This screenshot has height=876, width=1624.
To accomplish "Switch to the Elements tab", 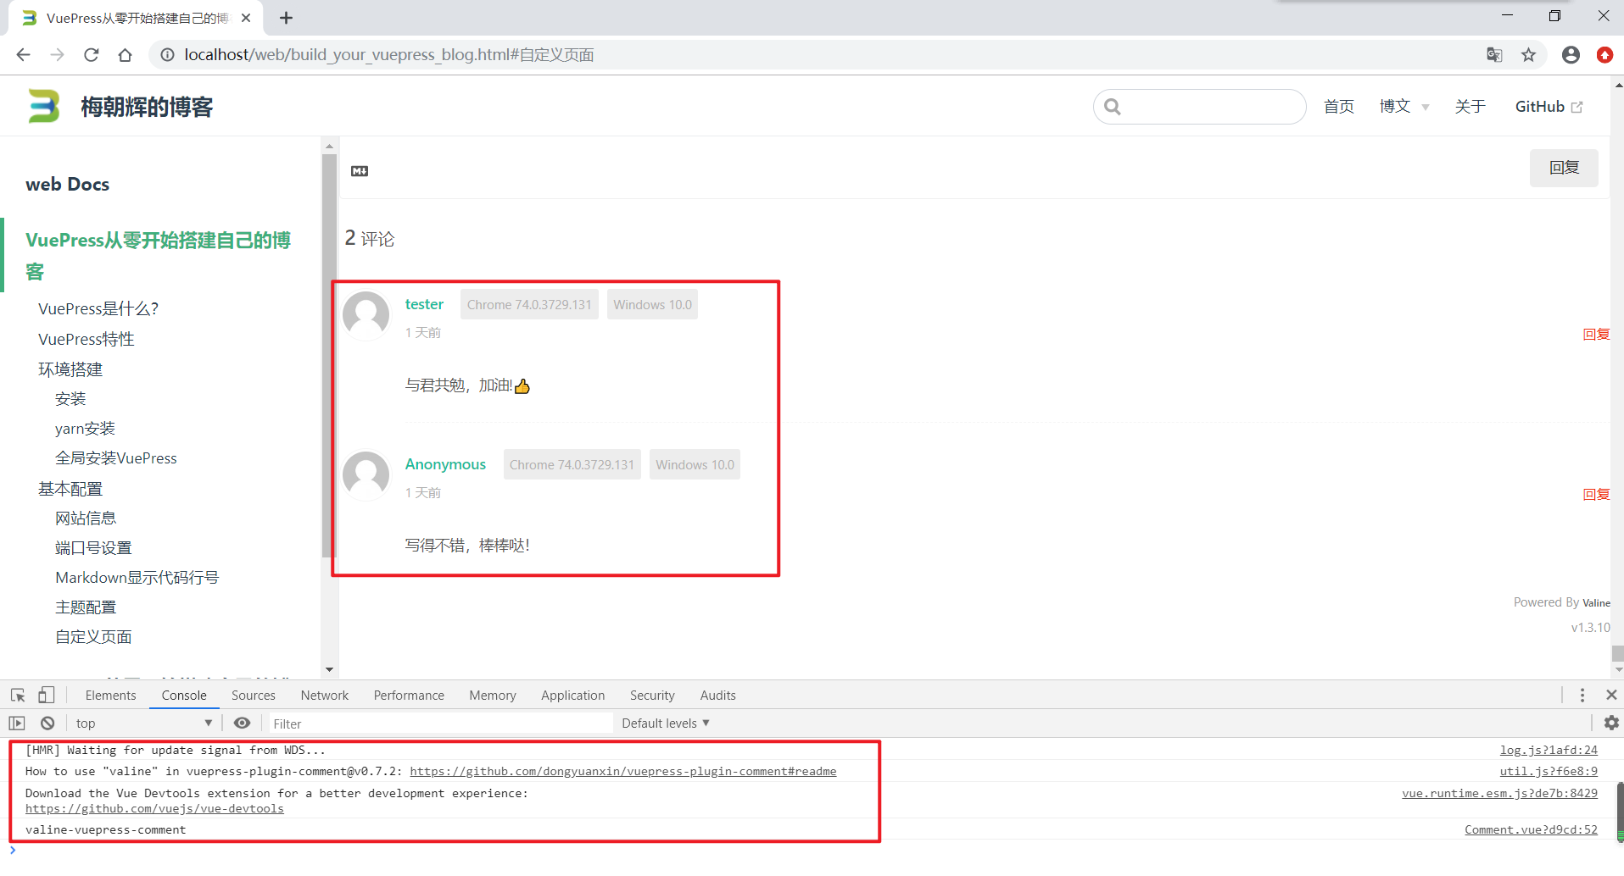I will pos(110,696).
